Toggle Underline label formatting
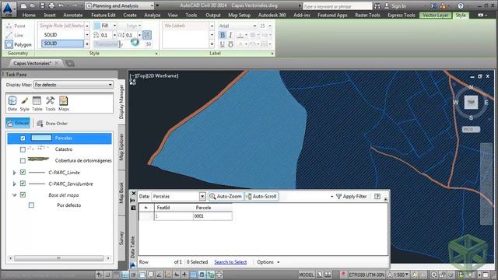 223,44
